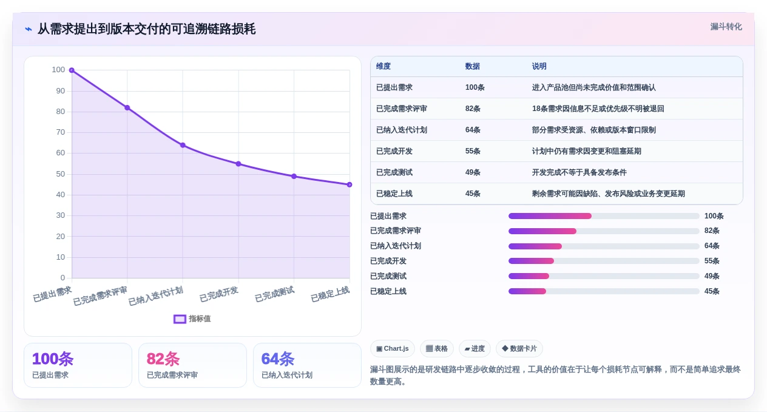The height and width of the screenshot is (412, 767).
Task: Click the 已纳入迭代计划 progress bar
Action: [604, 246]
